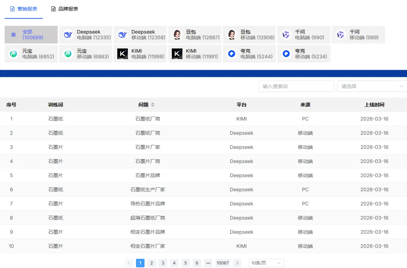Click Deepseek whale icon for 电脑端 (12335)
Viewport: 407px width, 268px height.
(68, 35)
